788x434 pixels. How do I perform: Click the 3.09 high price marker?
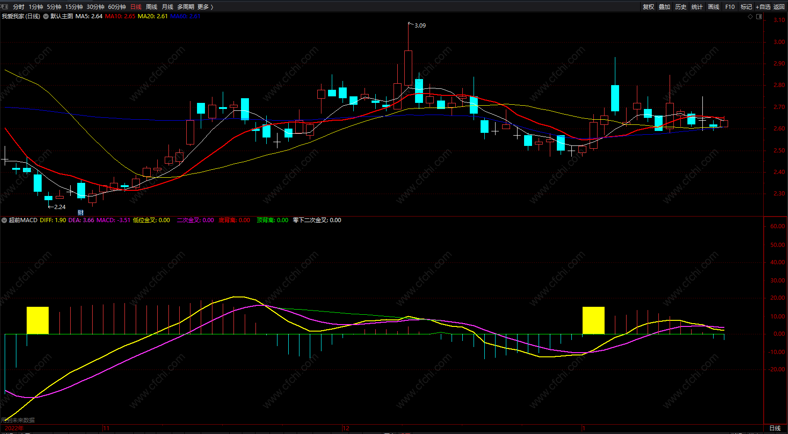tap(420, 26)
